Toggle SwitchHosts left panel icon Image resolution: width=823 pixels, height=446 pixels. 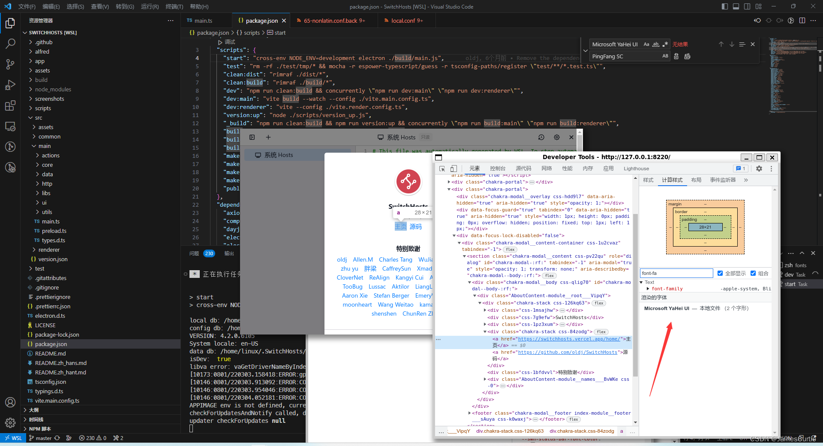pos(252,137)
